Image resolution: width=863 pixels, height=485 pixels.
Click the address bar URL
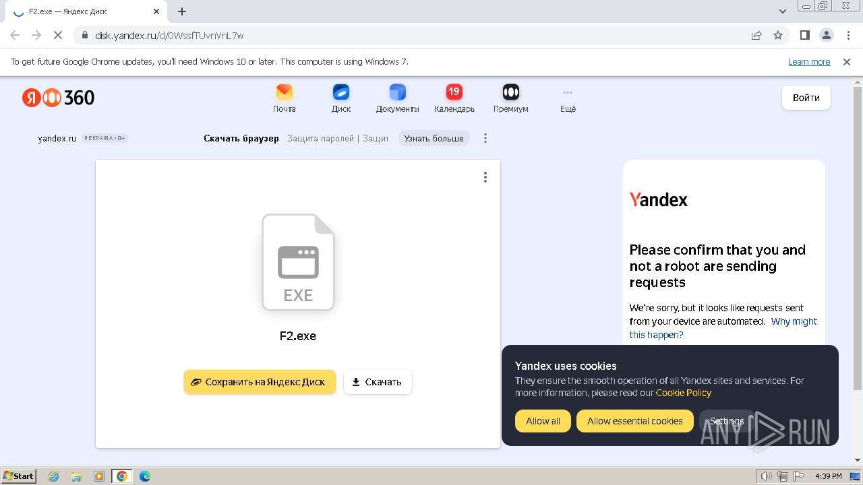tap(169, 36)
